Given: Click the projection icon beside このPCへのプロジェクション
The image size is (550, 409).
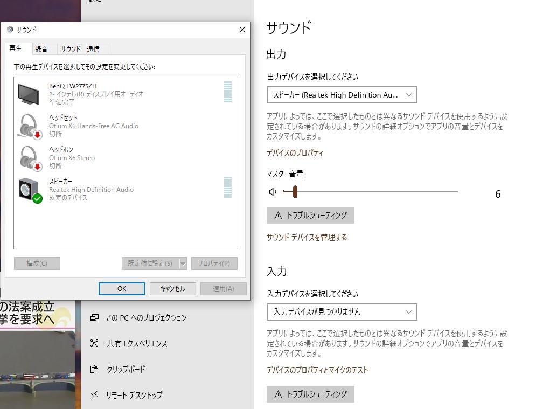Looking at the screenshot, I should pyautogui.click(x=94, y=317).
